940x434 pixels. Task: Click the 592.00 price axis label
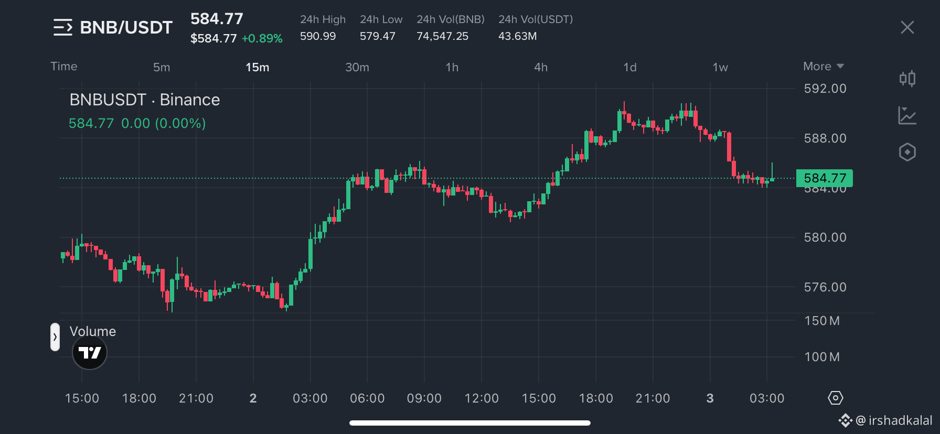tap(825, 89)
